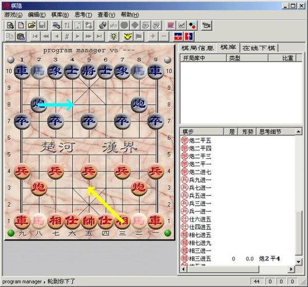Click the red and blue lines list icon
Image resolution: width=308 pixels, height=287 pixels.
point(171,25)
